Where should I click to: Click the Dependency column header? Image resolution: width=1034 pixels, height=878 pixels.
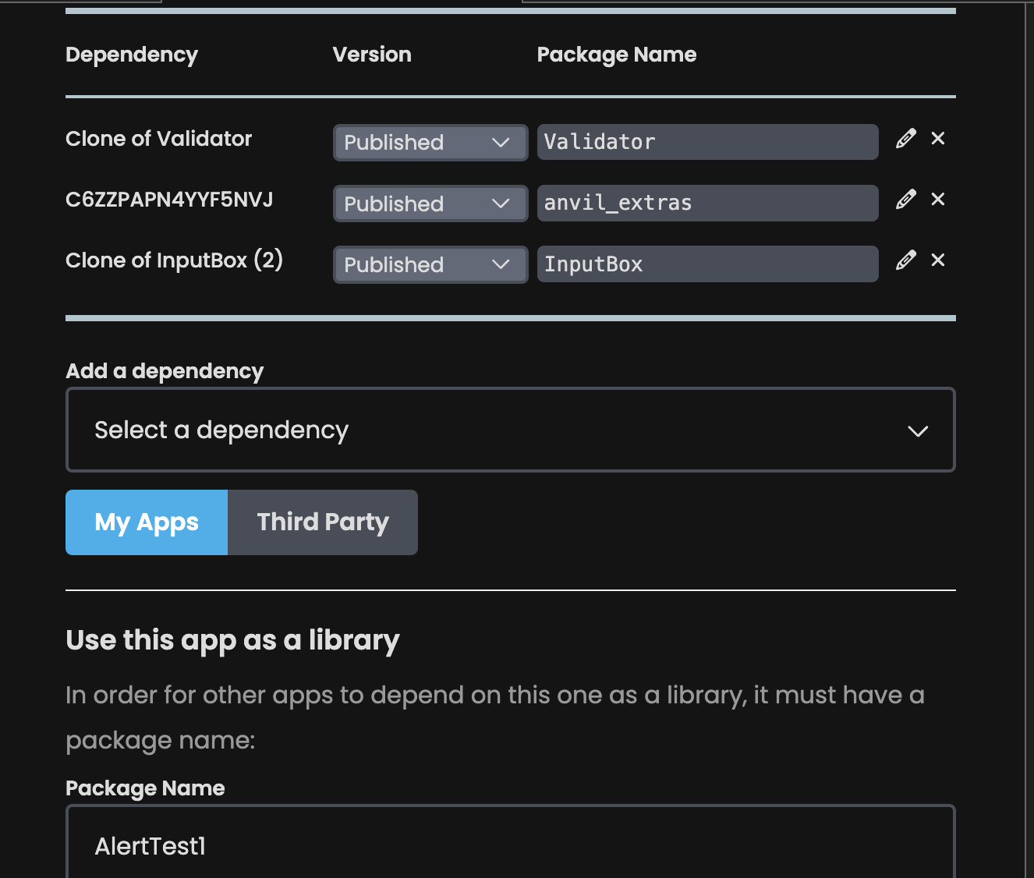[132, 55]
